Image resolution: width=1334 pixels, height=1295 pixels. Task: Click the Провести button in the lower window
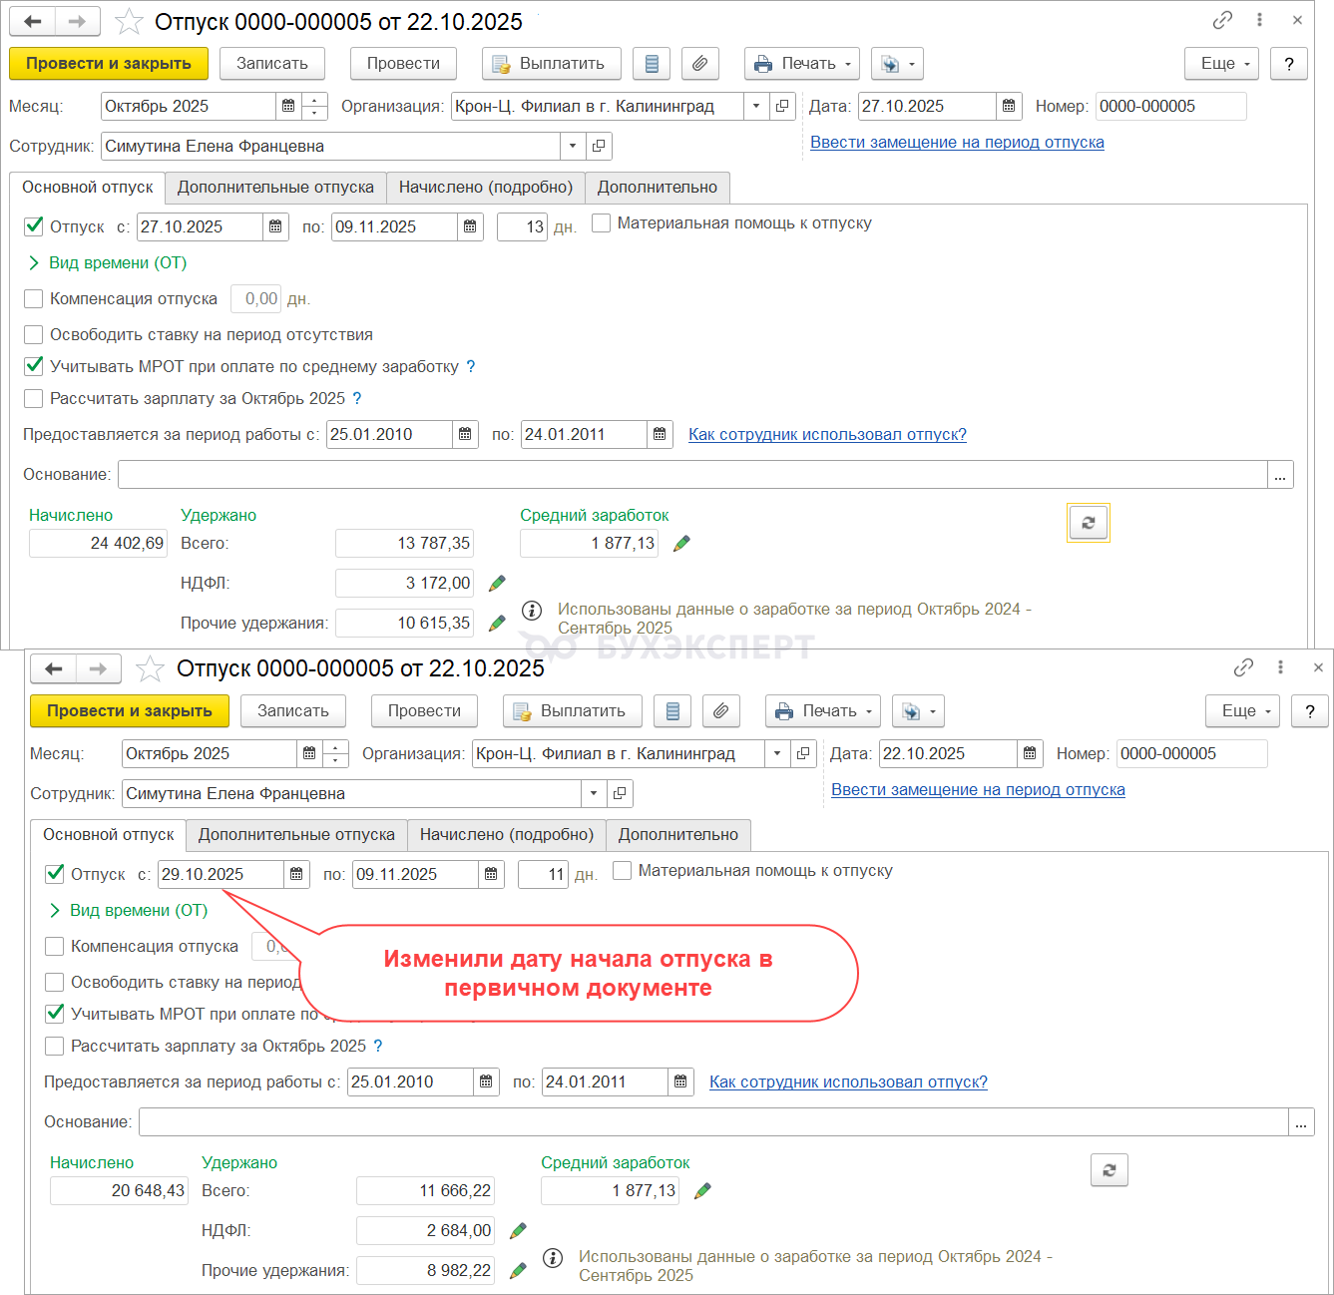tap(424, 711)
